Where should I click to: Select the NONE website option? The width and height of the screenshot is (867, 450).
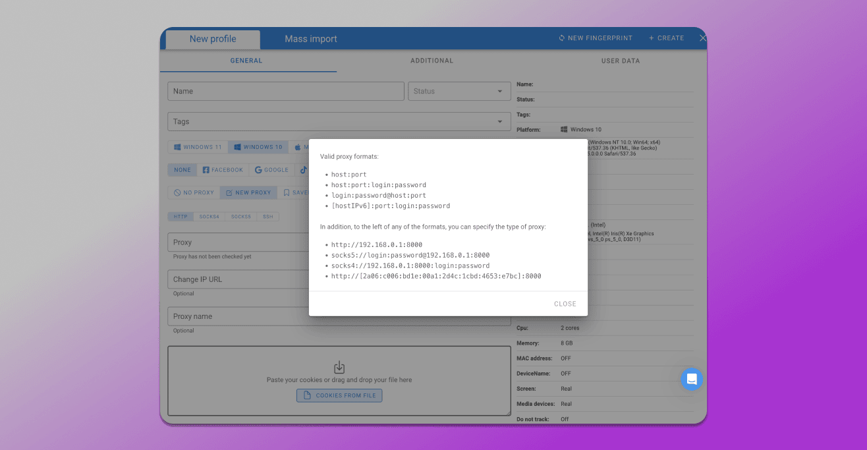pos(182,170)
